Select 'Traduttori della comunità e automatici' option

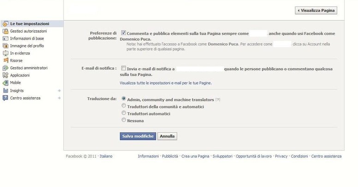coord(123,106)
